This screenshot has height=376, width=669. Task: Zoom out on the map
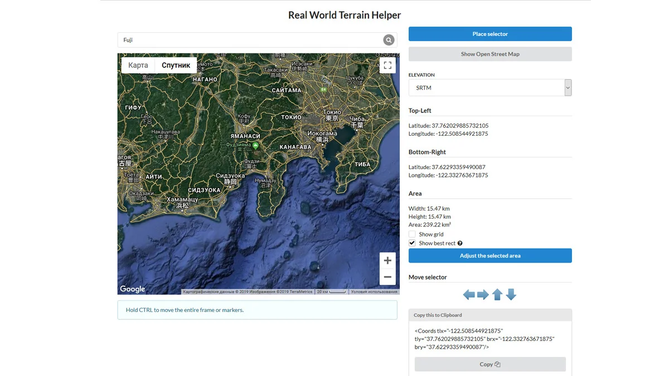point(387,277)
